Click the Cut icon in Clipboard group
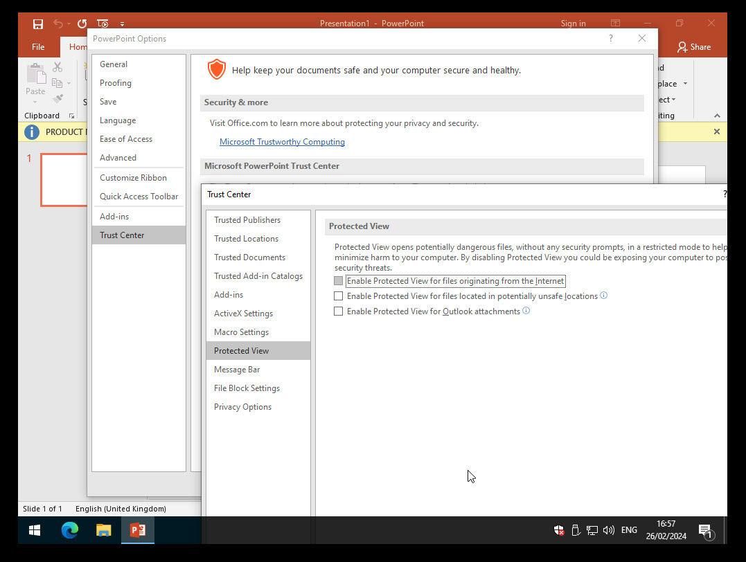Viewport: 746px width, 562px height. (57, 66)
